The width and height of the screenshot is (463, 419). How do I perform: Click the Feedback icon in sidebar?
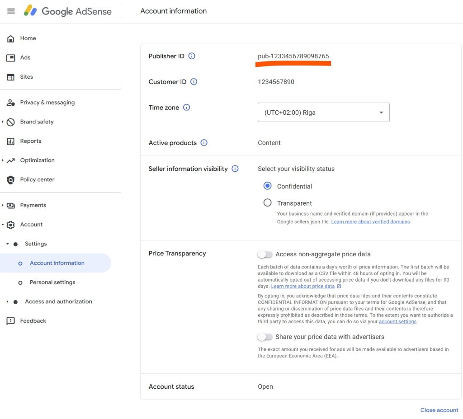[x=10, y=321]
